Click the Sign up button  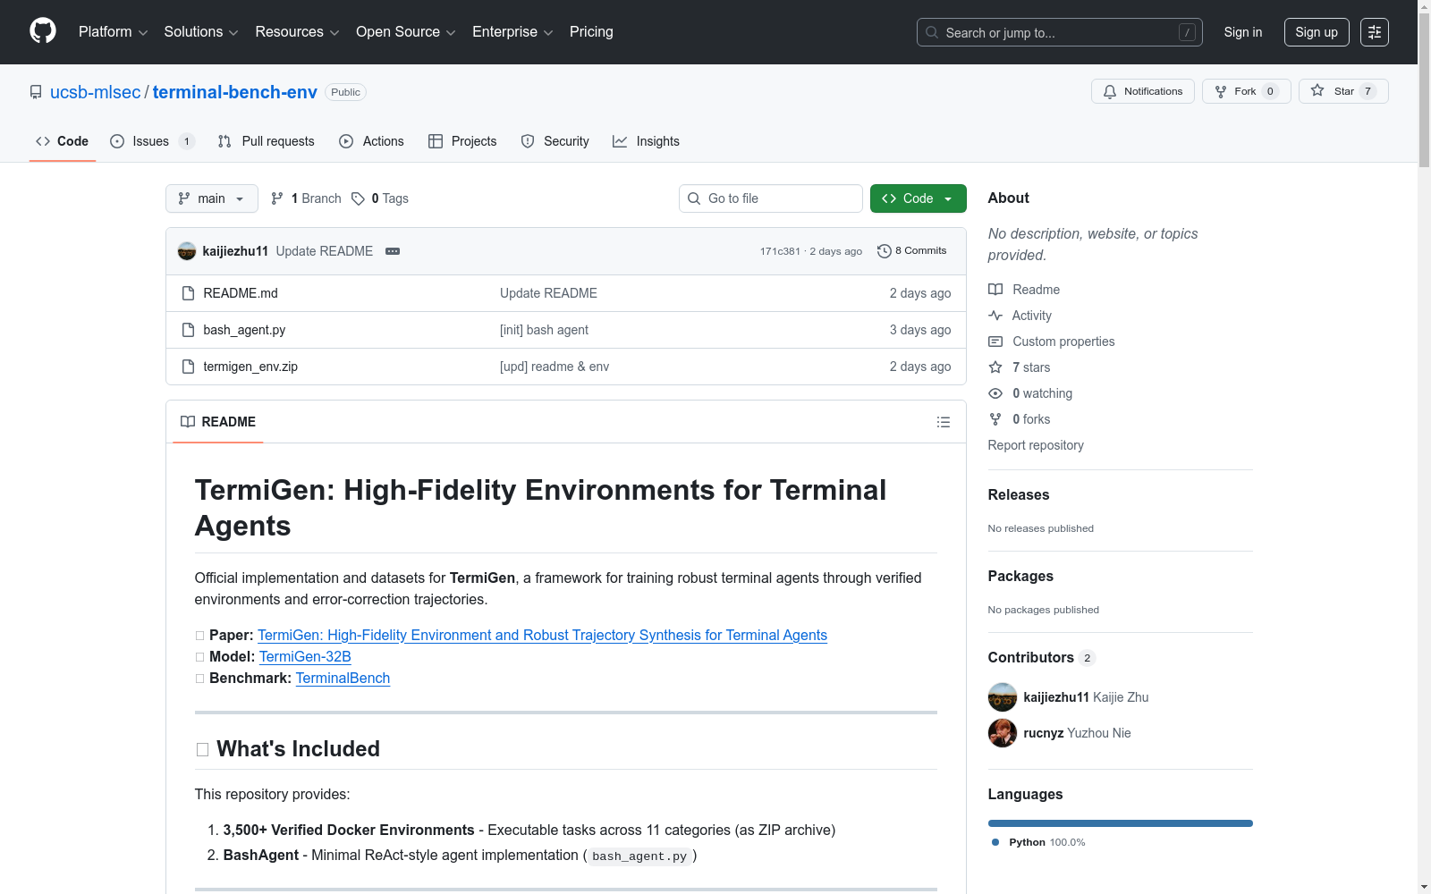pyautogui.click(x=1317, y=32)
